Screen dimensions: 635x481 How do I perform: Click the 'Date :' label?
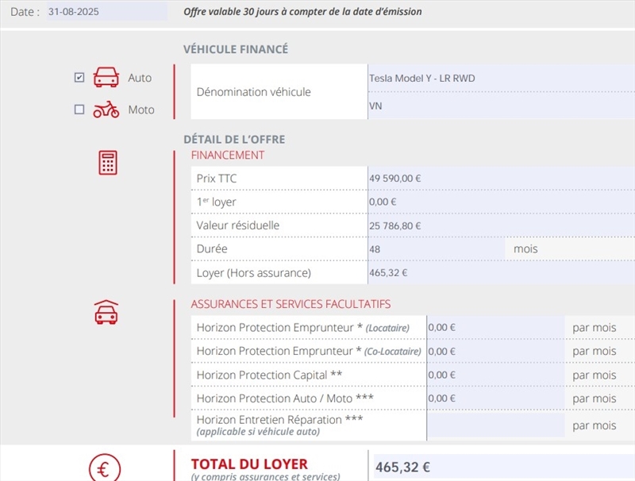point(25,12)
